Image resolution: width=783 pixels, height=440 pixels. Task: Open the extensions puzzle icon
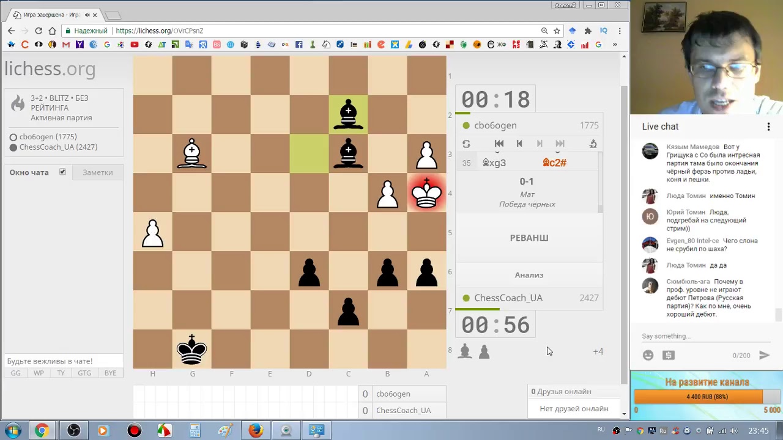(588, 31)
